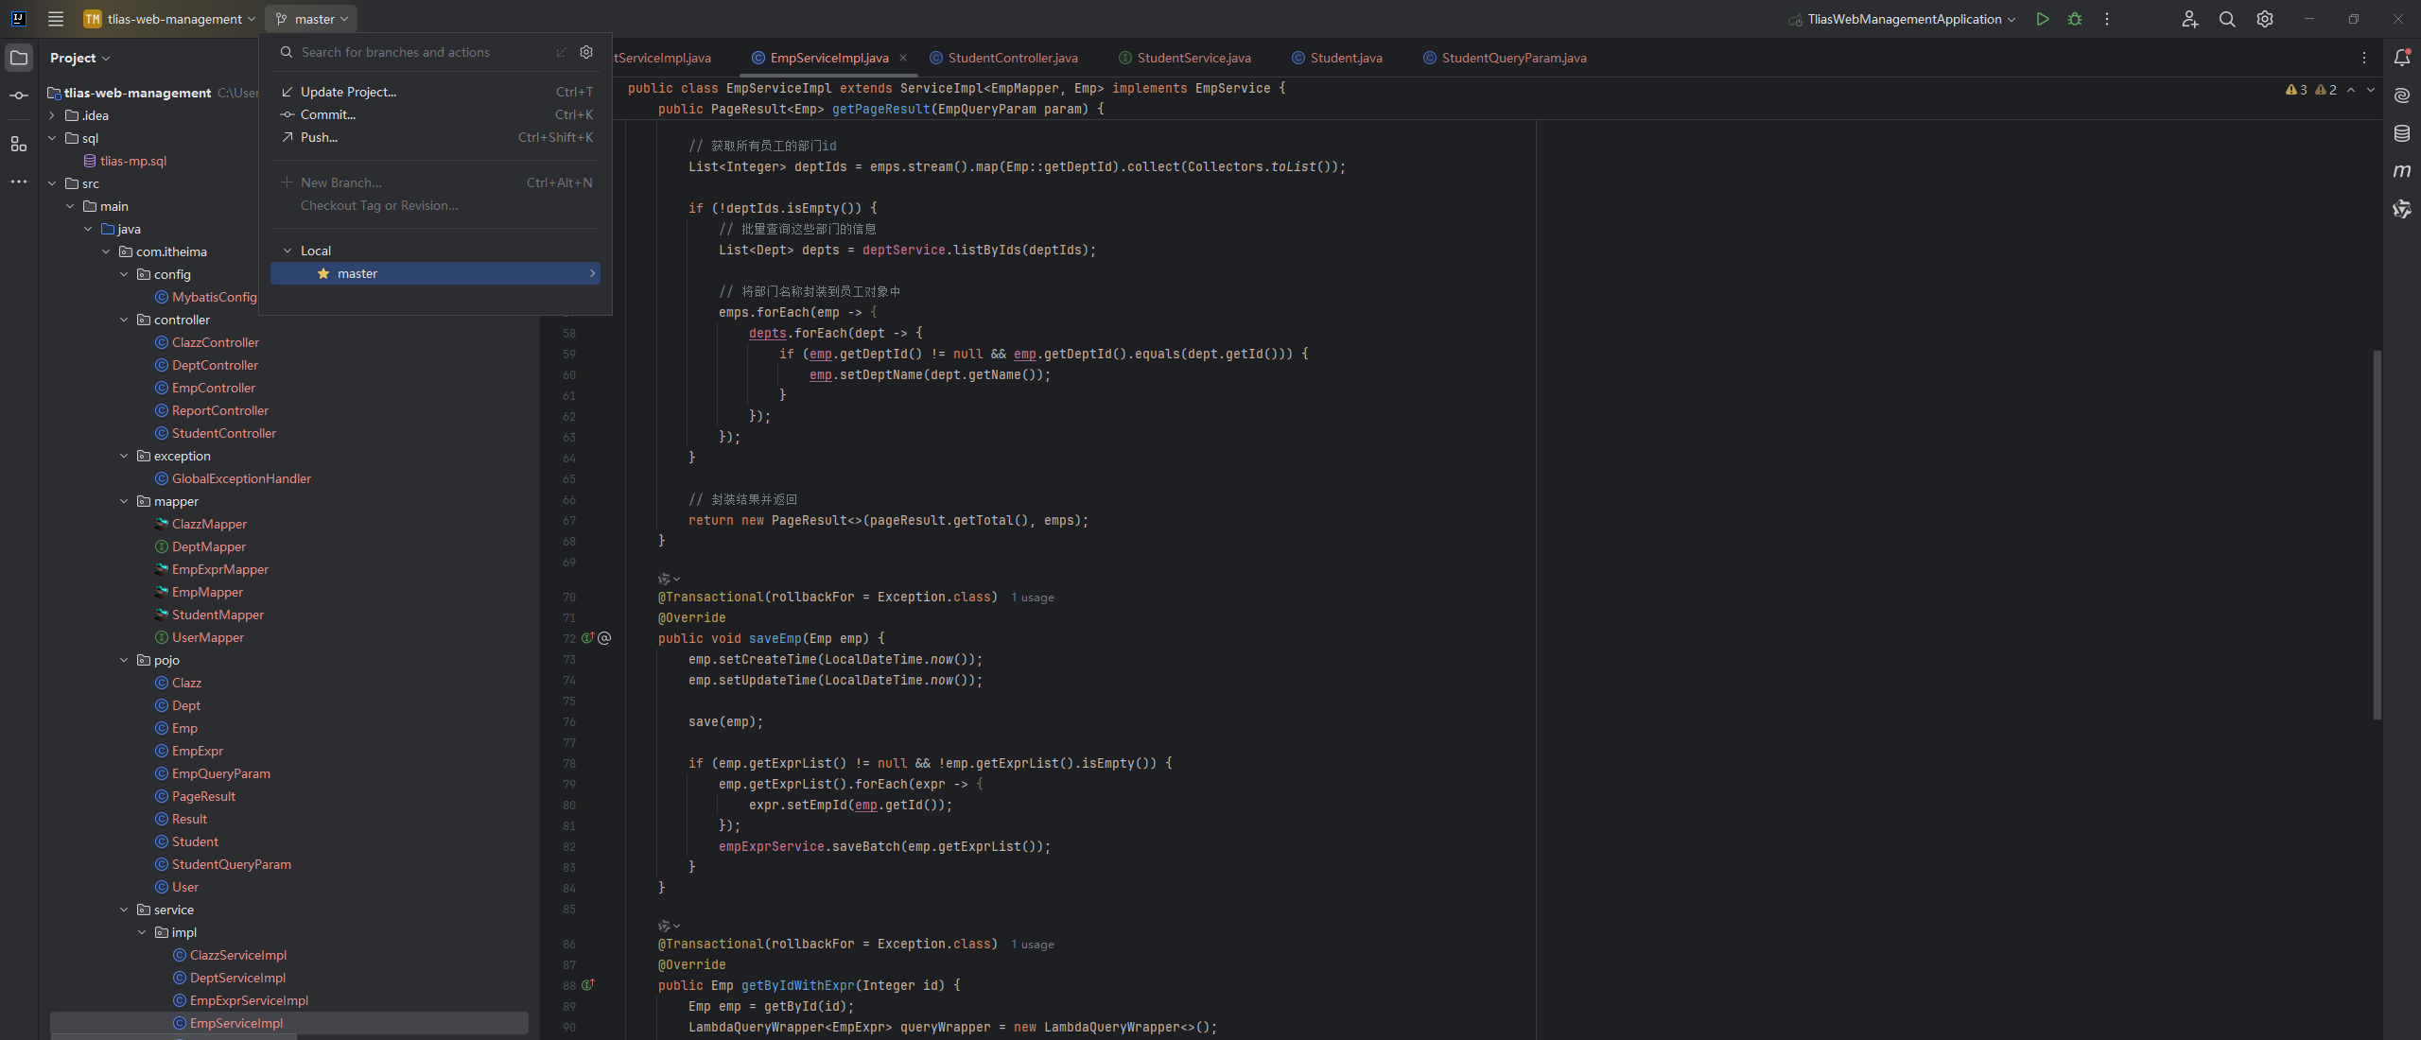2421x1040 pixels.
Task: Close the EmpServiceImpl.java tab
Action: tap(903, 58)
